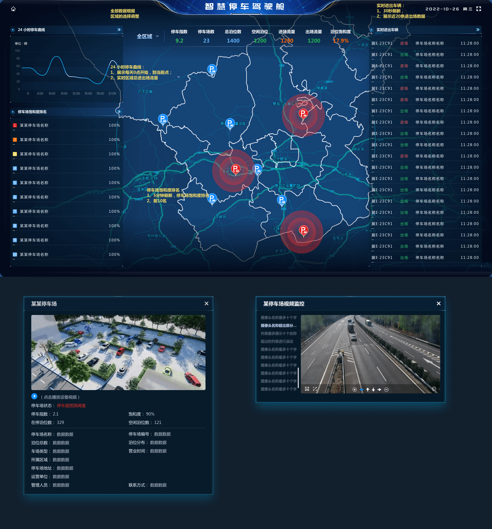Click rank 1 某某停车场名称 entry

(x=34, y=125)
